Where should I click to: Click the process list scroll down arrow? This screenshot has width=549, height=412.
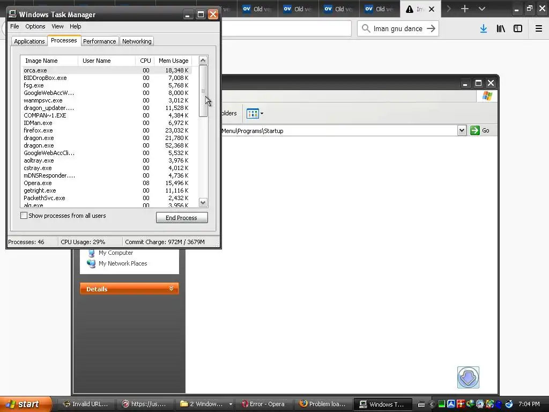coord(203,202)
